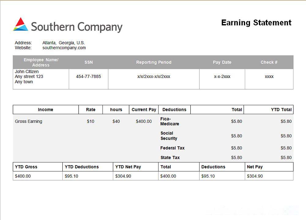Click the YTD Total column header
306x220 pixels.
pyautogui.click(x=281, y=110)
